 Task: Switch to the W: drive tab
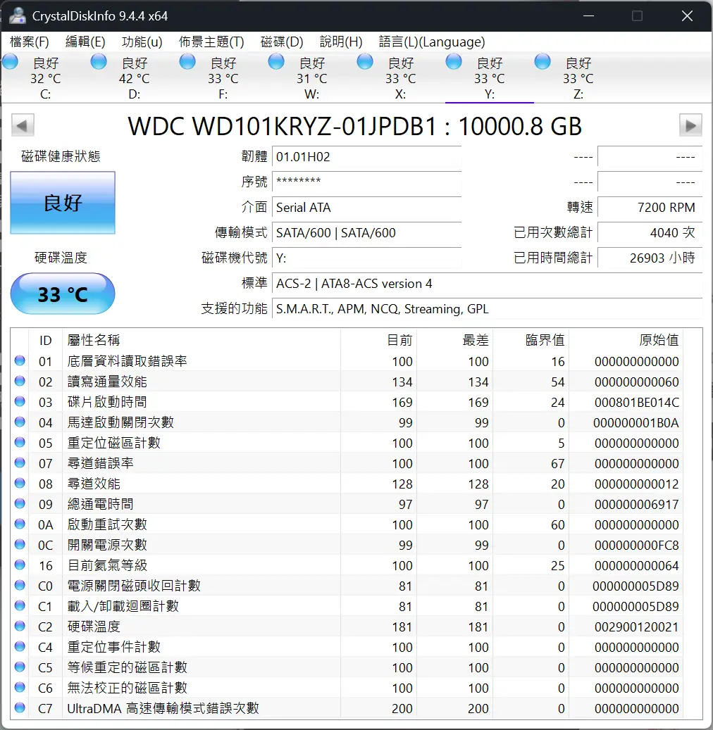click(312, 77)
